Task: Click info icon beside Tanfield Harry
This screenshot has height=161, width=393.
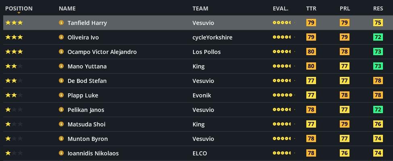Action: click(x=61, y=23)
